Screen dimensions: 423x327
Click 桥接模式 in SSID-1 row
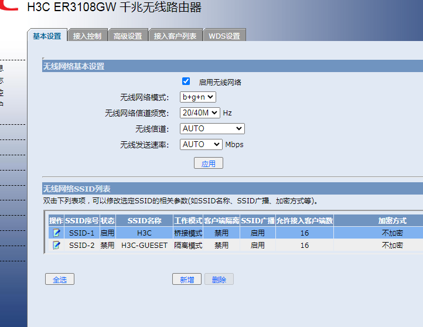(188, 233)
